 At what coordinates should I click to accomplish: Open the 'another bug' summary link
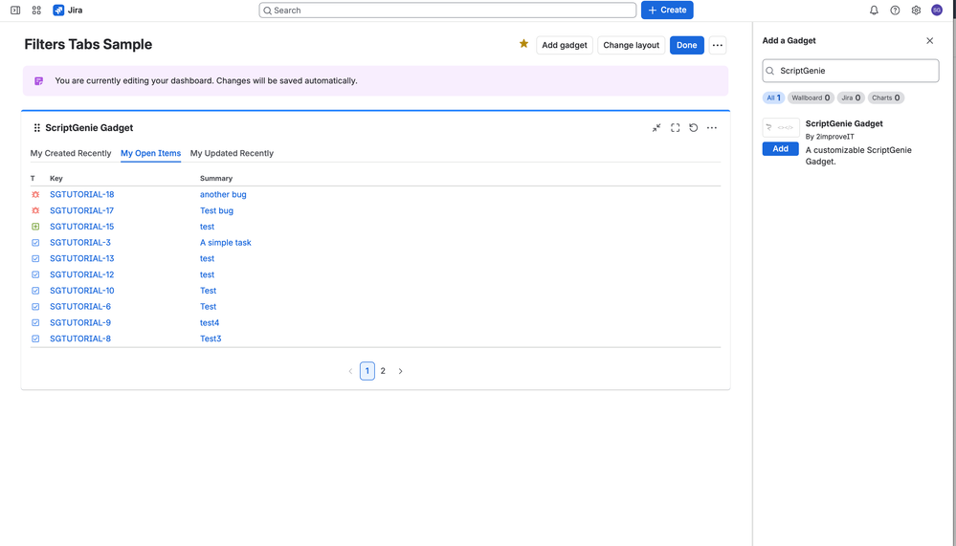pyautogui.click(x=223, y=194)
